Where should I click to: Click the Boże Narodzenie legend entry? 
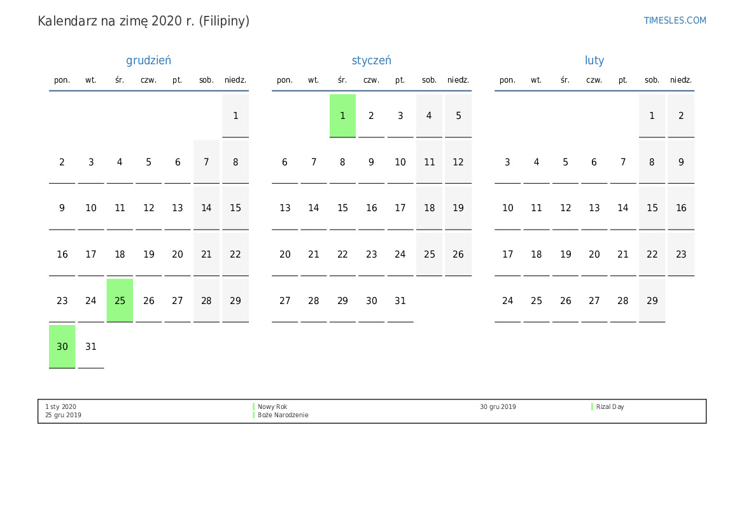coord(283,415)
